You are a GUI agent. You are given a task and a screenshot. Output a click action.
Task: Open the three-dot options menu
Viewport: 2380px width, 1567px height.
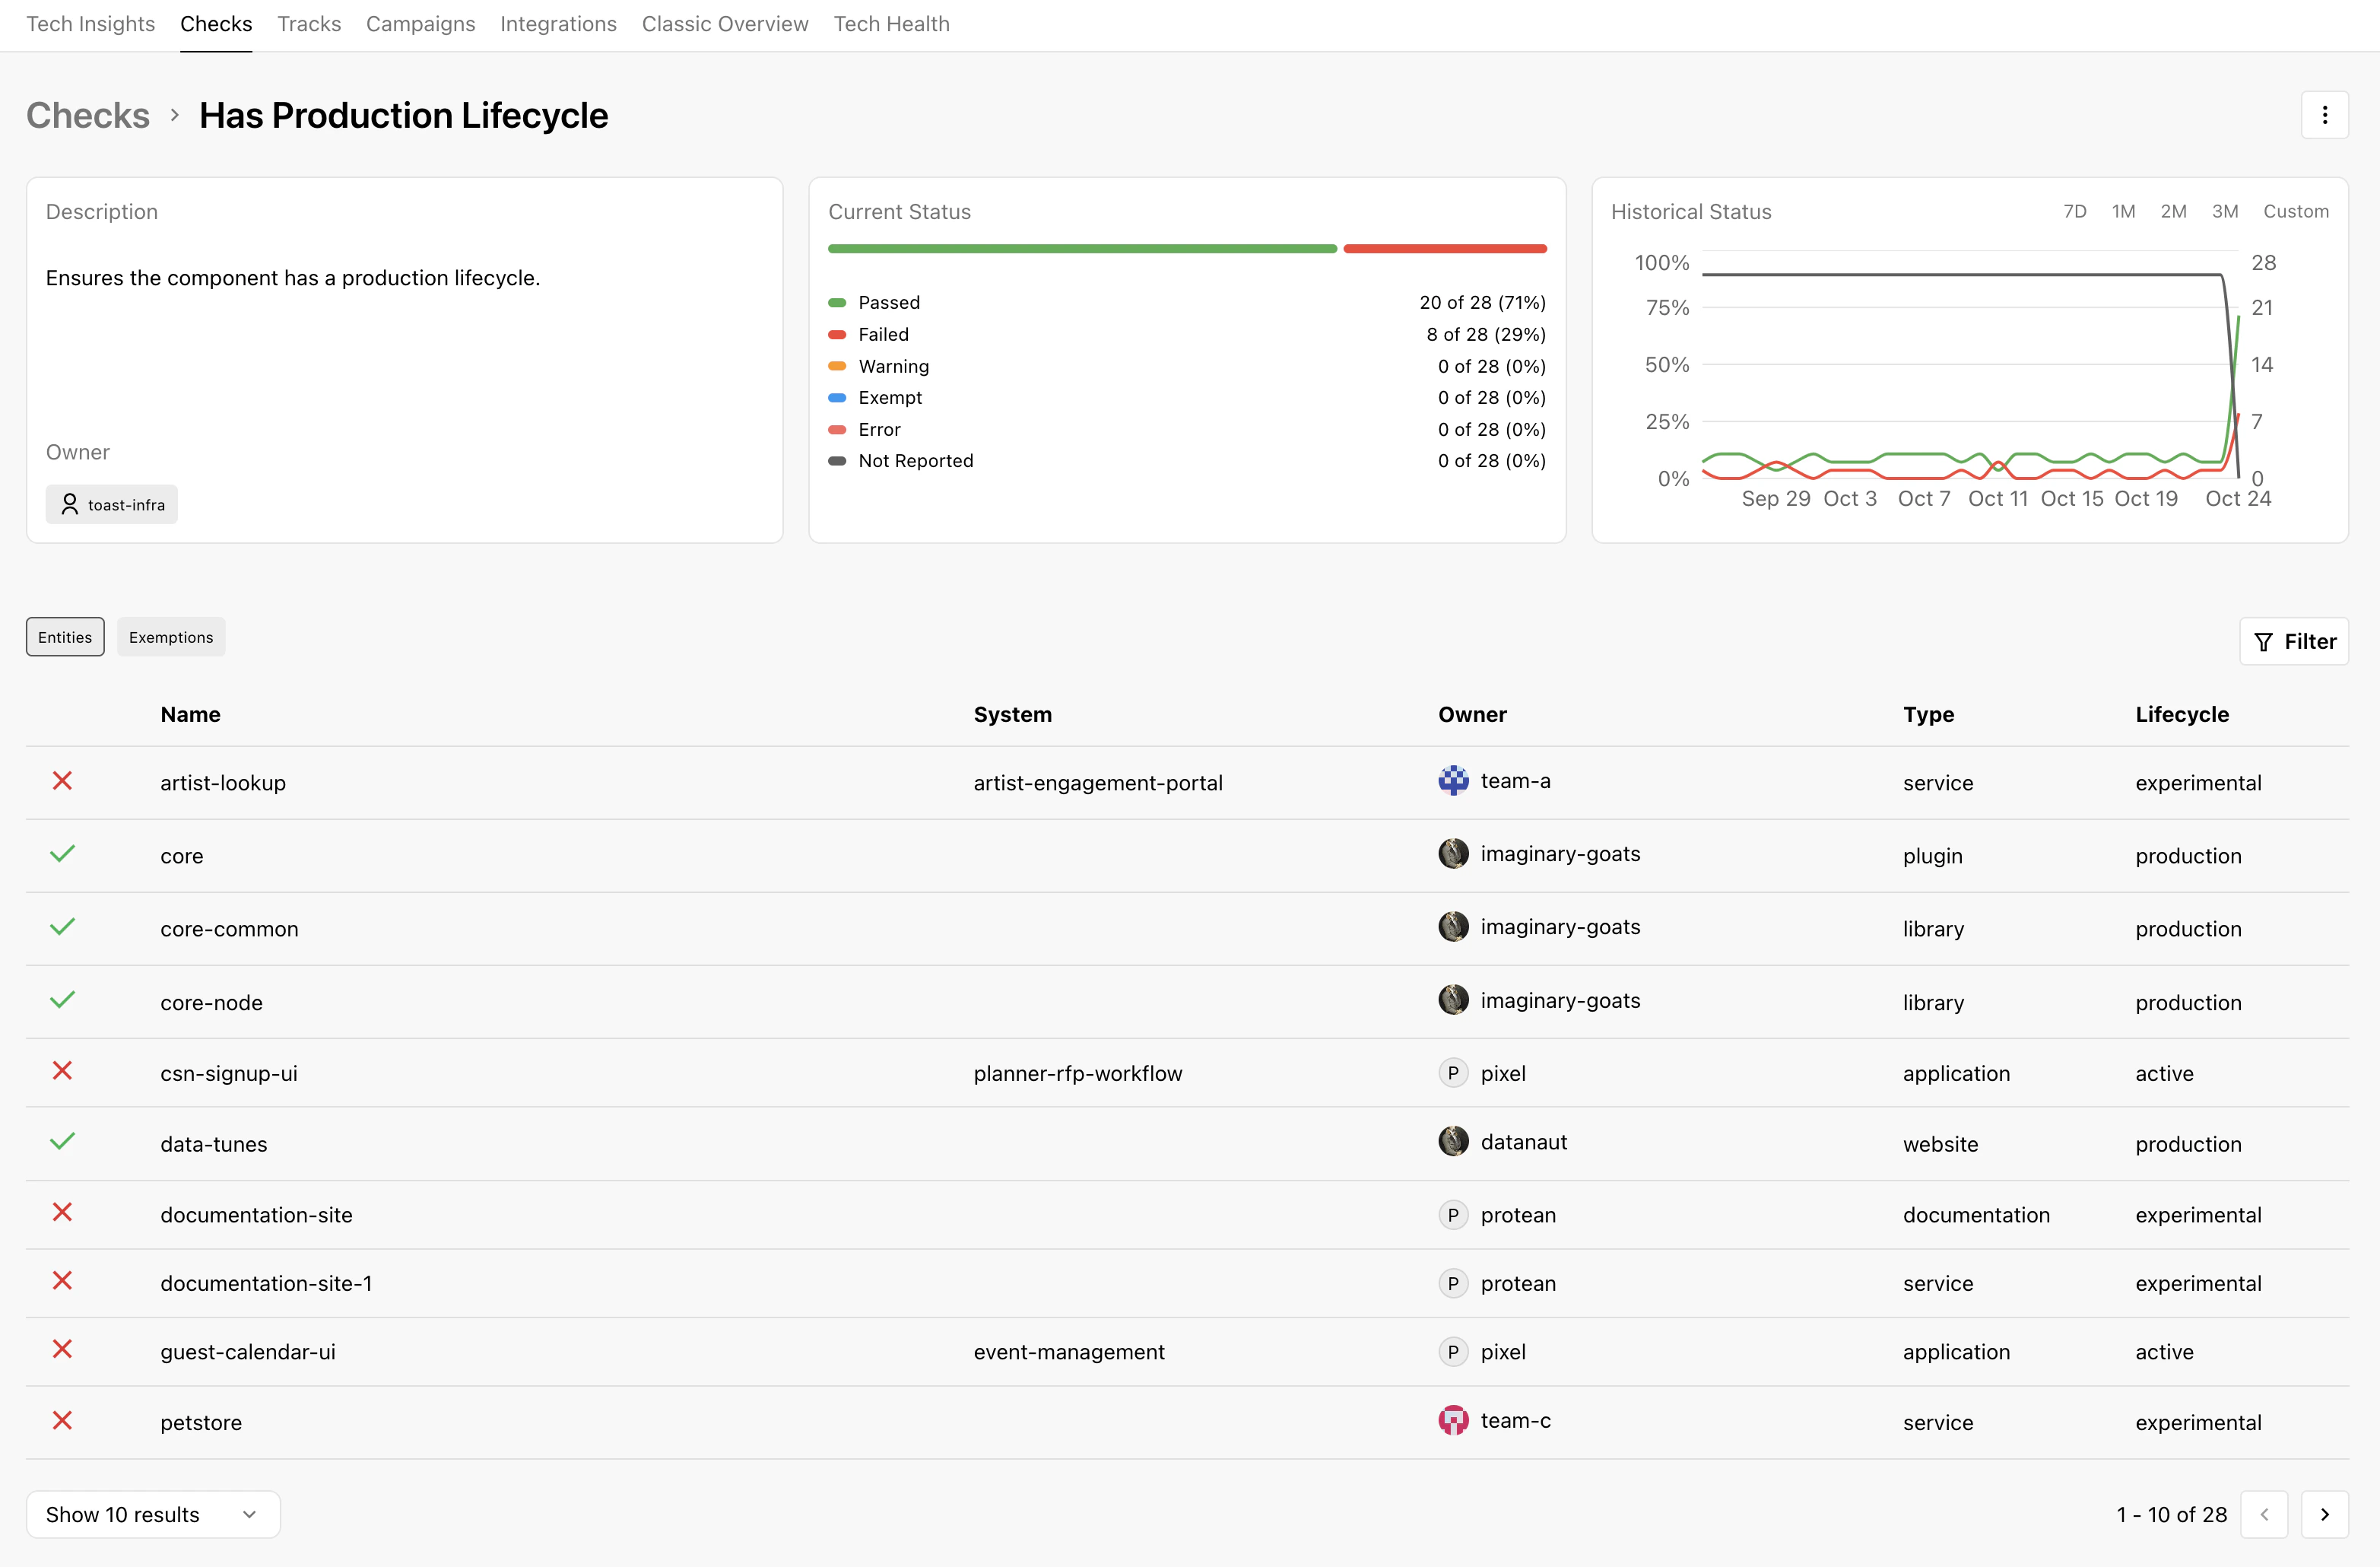coord(2324,115)
